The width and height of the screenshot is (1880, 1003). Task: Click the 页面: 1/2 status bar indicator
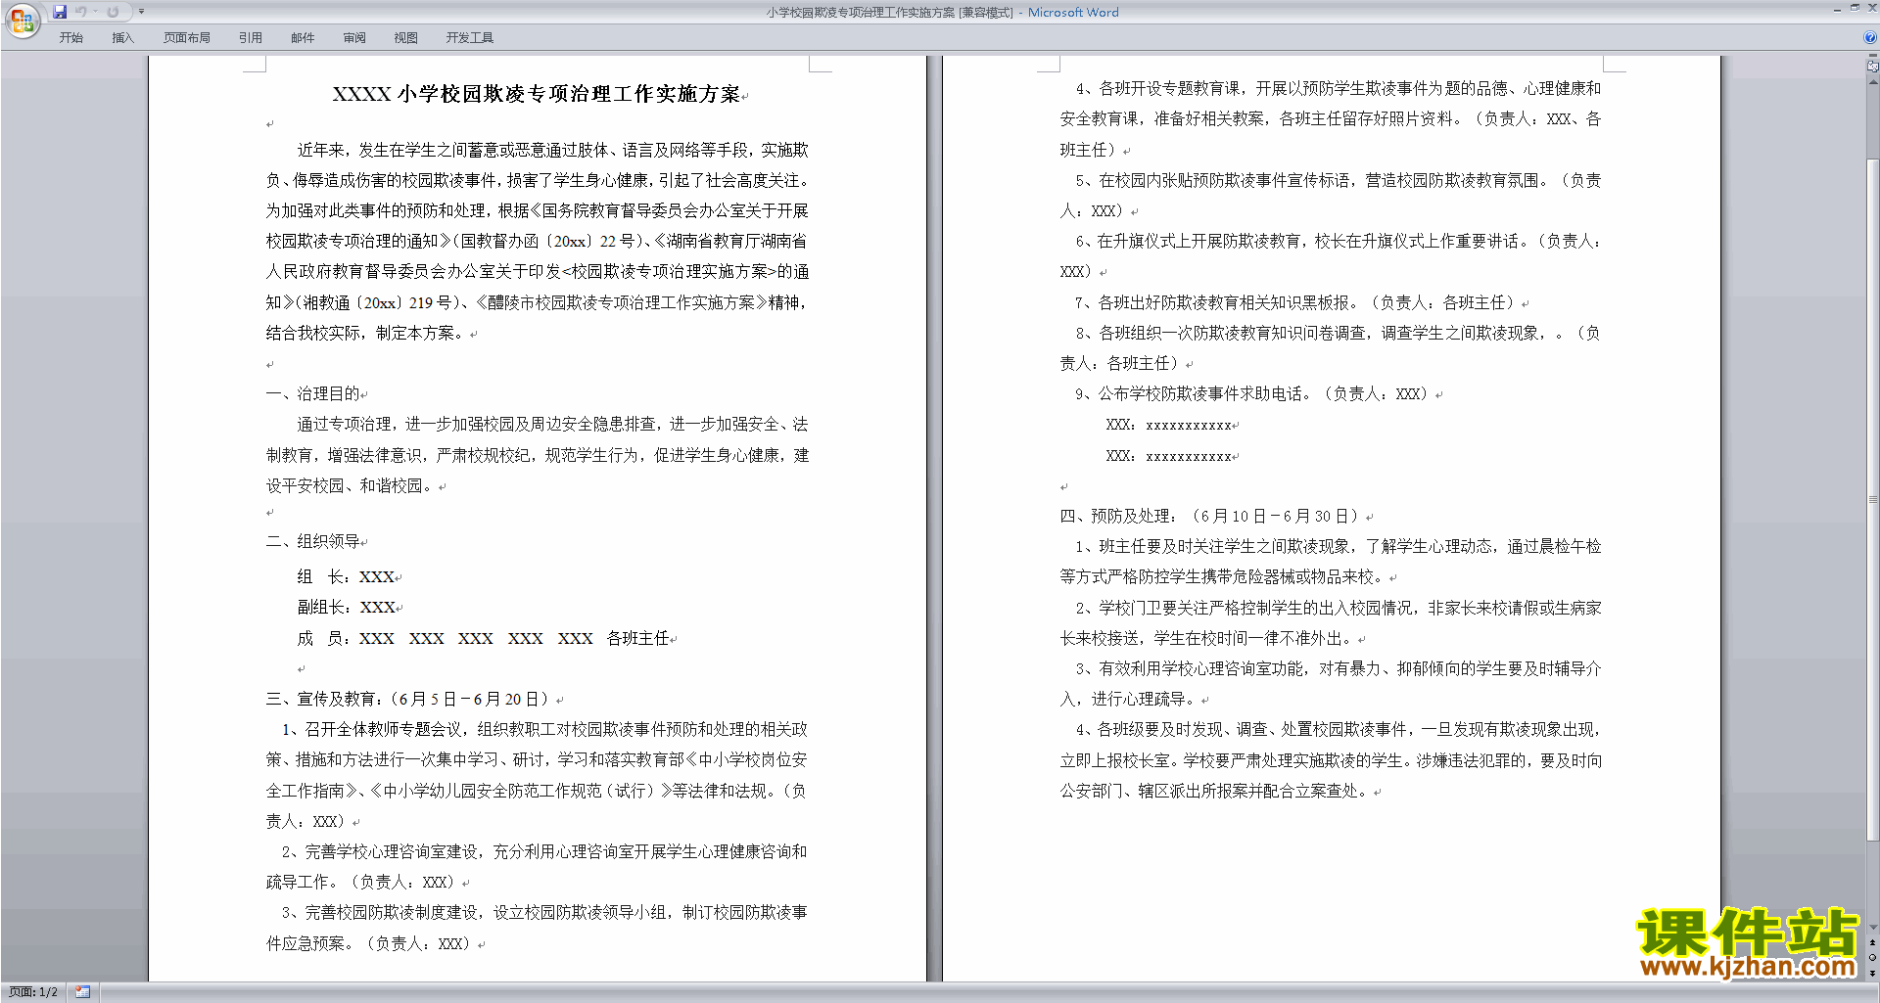33,992
